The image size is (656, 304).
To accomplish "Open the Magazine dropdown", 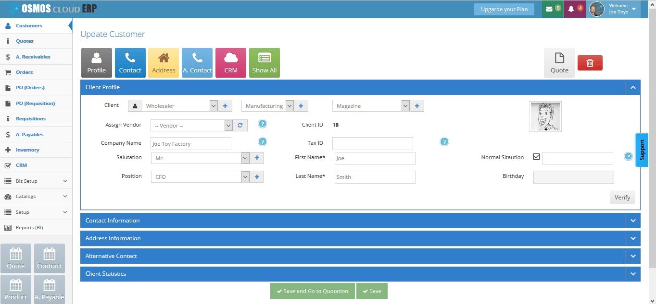I will pyautogui.click(x=371, y=106).
